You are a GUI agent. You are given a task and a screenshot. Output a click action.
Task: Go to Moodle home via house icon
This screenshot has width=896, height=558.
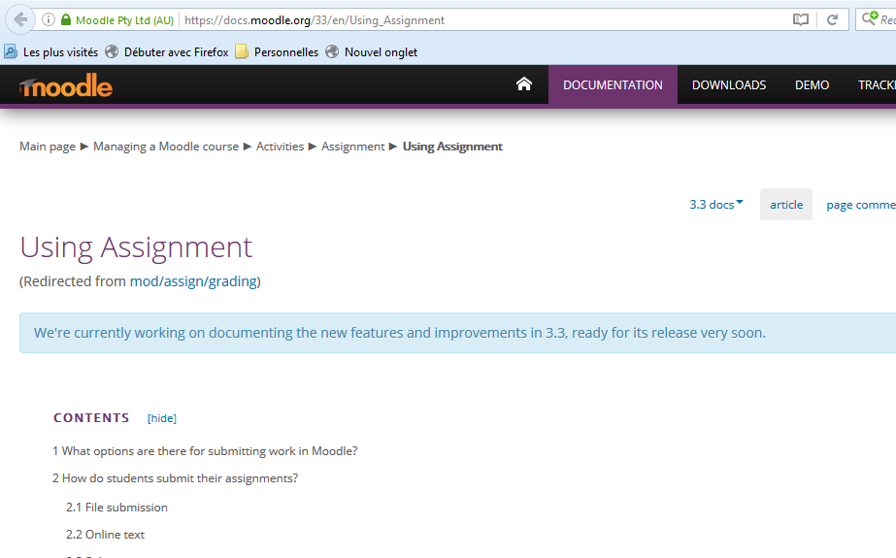[x=524, y=84]
